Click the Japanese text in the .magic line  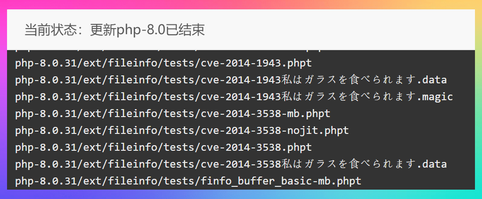pyautogui.click(x=348, y=97)
